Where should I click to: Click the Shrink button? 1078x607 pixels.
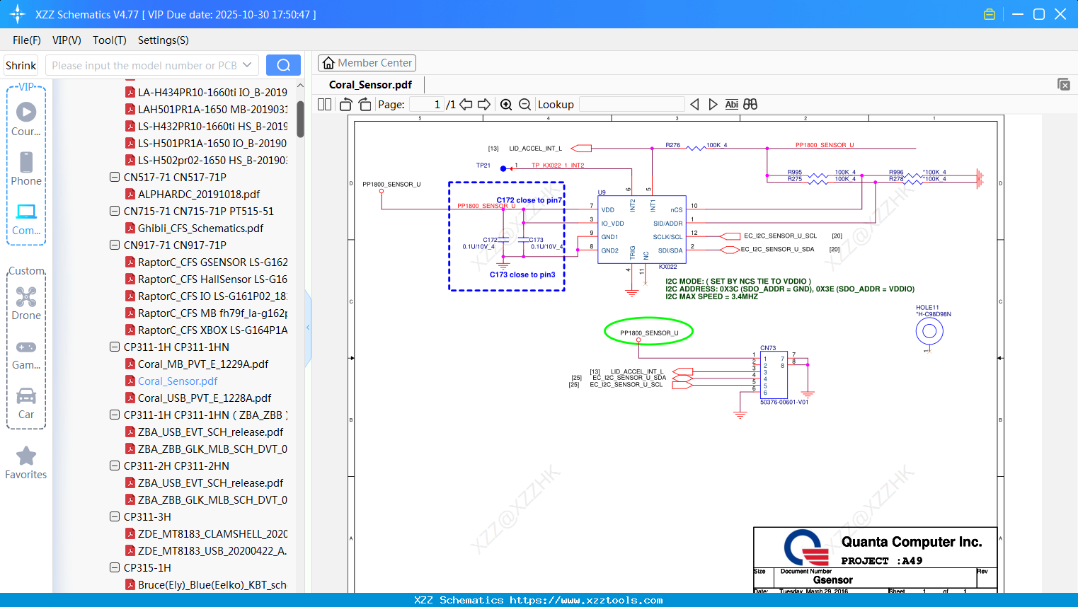point(21,65)
